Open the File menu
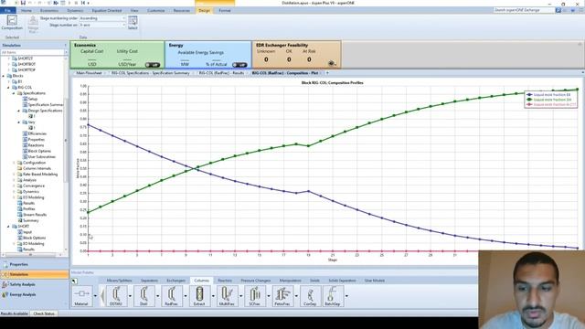Viewport: 585px width, 329px height. point(7,10)
